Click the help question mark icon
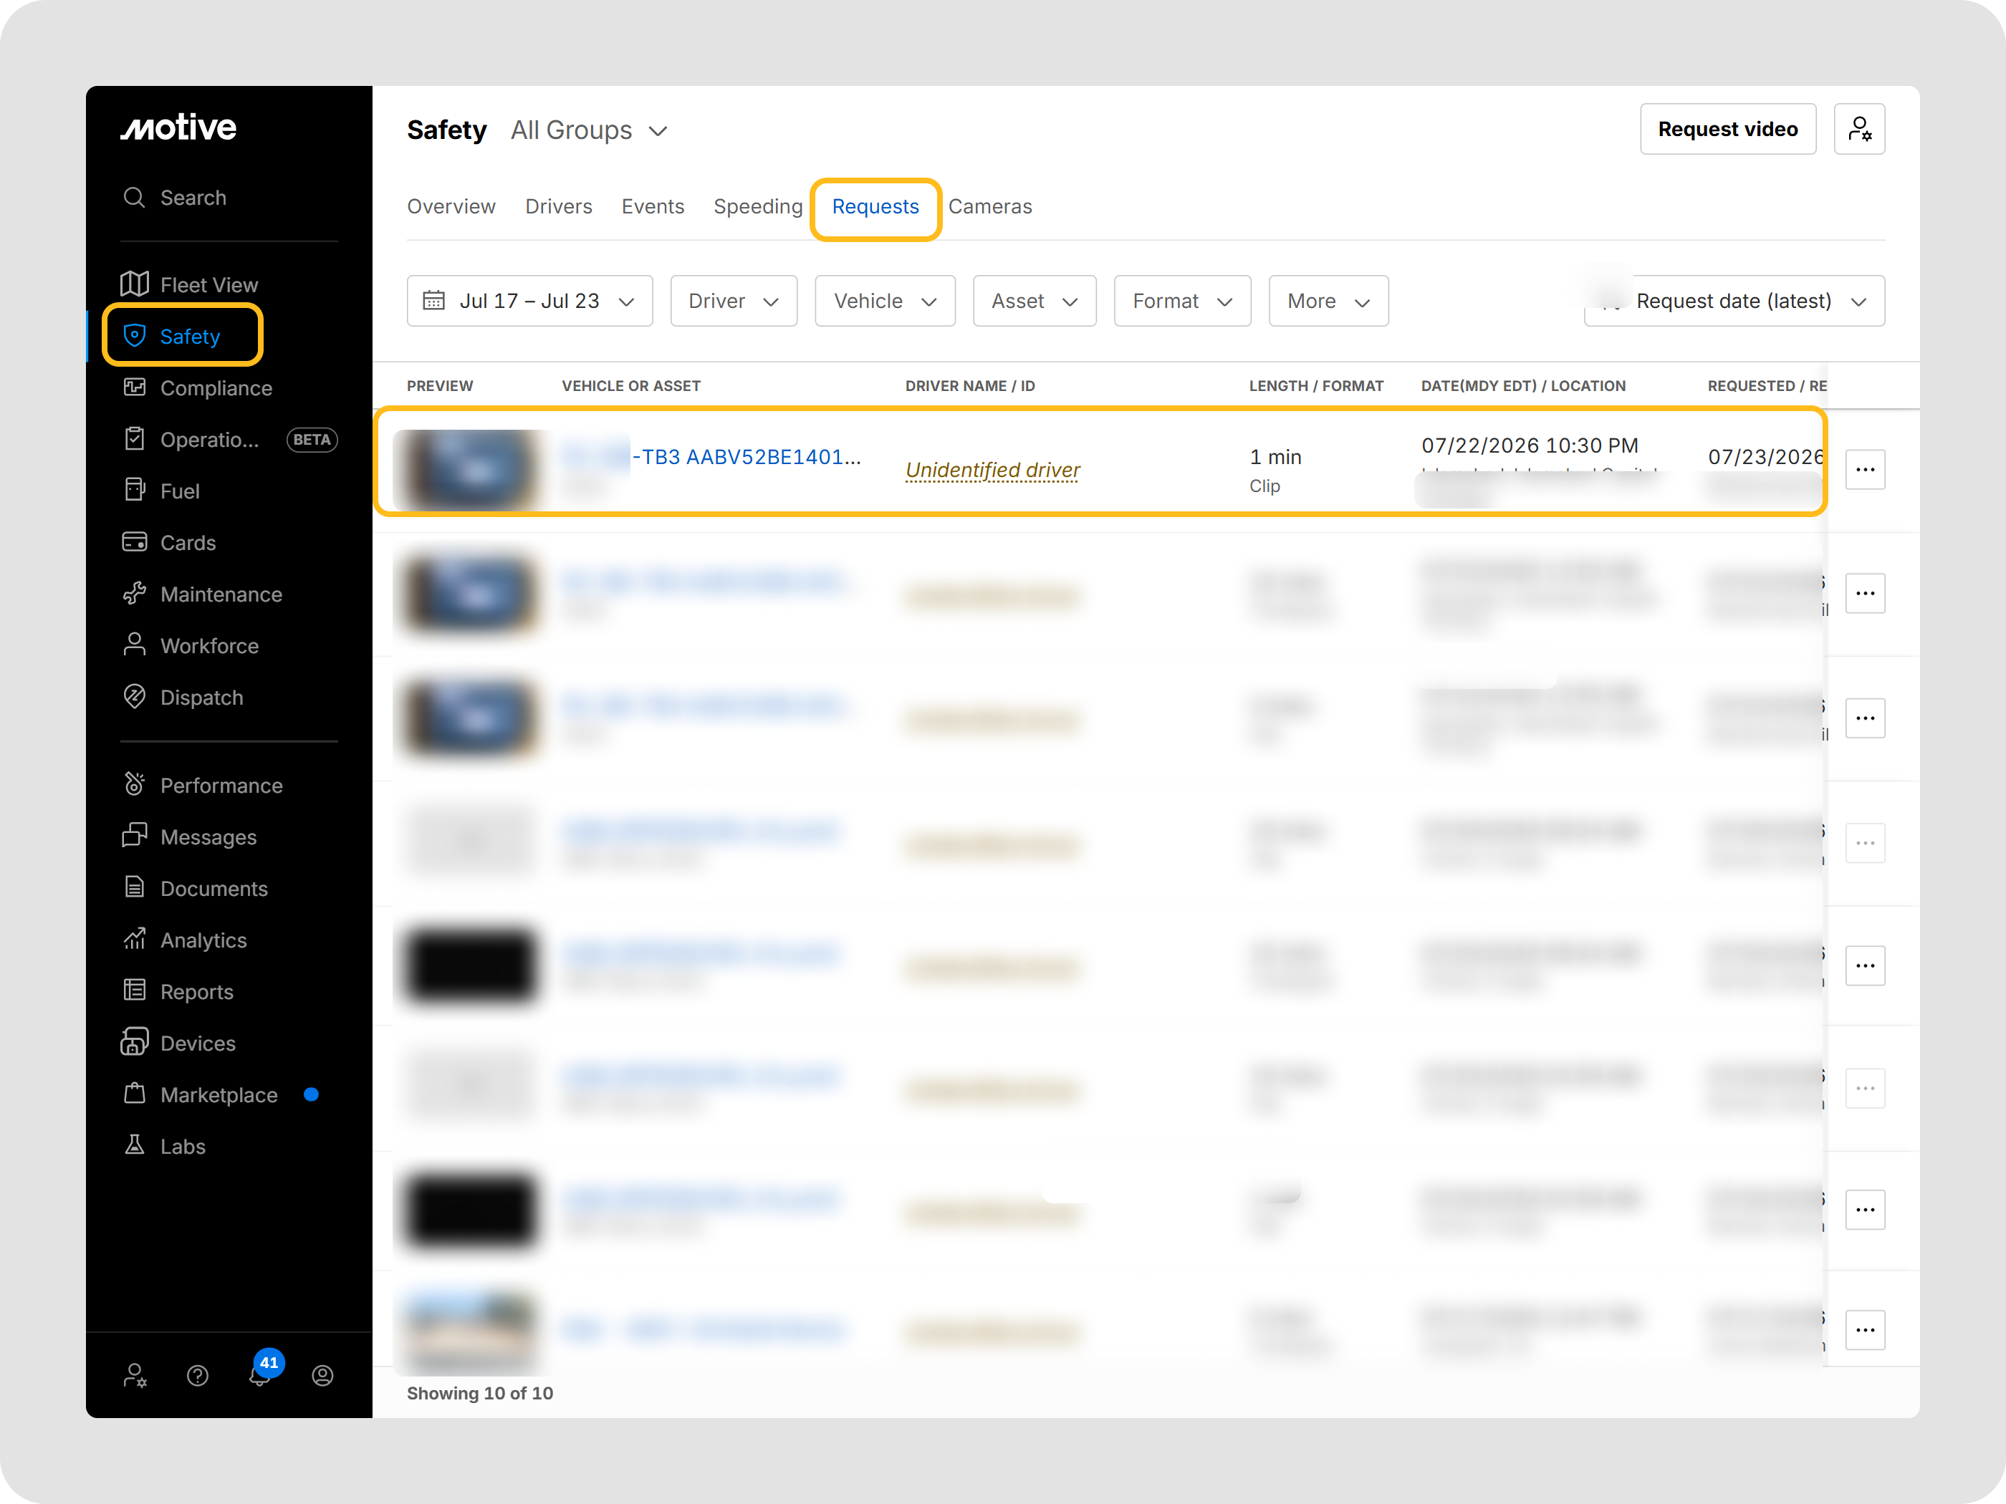The width and height of the screenshot is (2006, 1504). tap(198, 1377)
